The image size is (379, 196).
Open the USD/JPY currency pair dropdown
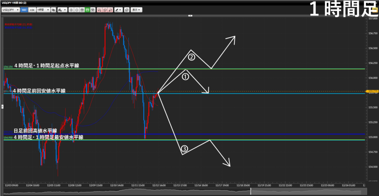coord(11,10)
